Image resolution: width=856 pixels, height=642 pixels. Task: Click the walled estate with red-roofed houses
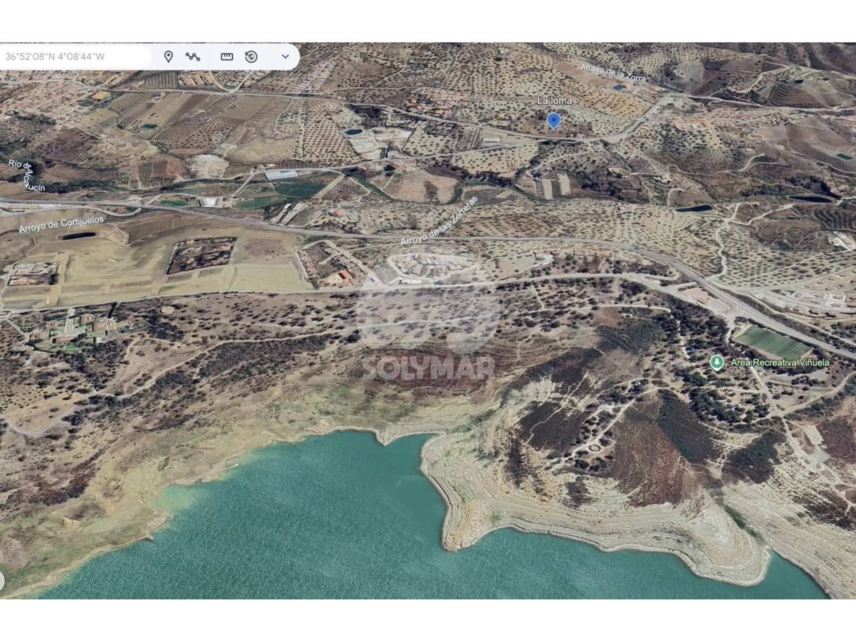[x=201, y=256]
